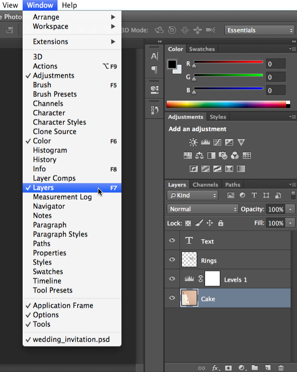Open the Swatches tab
297x372 pixels.
(x=202, y=49)
